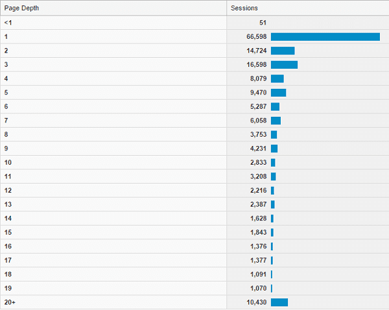Select page depth row label 13
Image resolution: width=389 pixels, height=310 pixels.
[x=8, y=204]
